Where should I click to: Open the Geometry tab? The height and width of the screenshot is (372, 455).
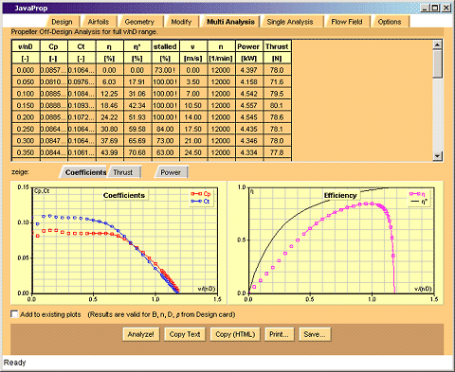[x=139, y=22]
